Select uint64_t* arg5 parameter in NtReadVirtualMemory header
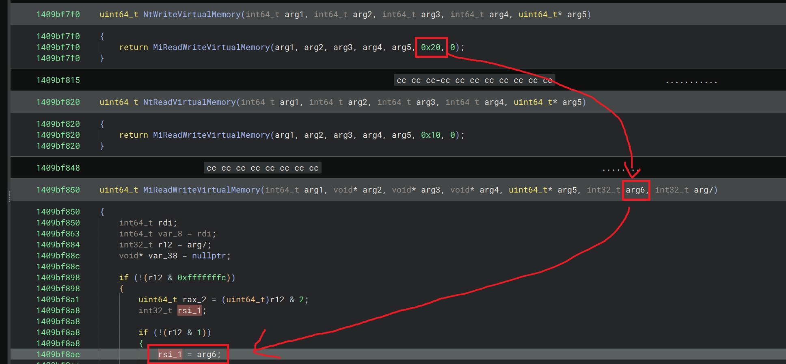This screenshot has height=364, width=786. tap(548, 102)
